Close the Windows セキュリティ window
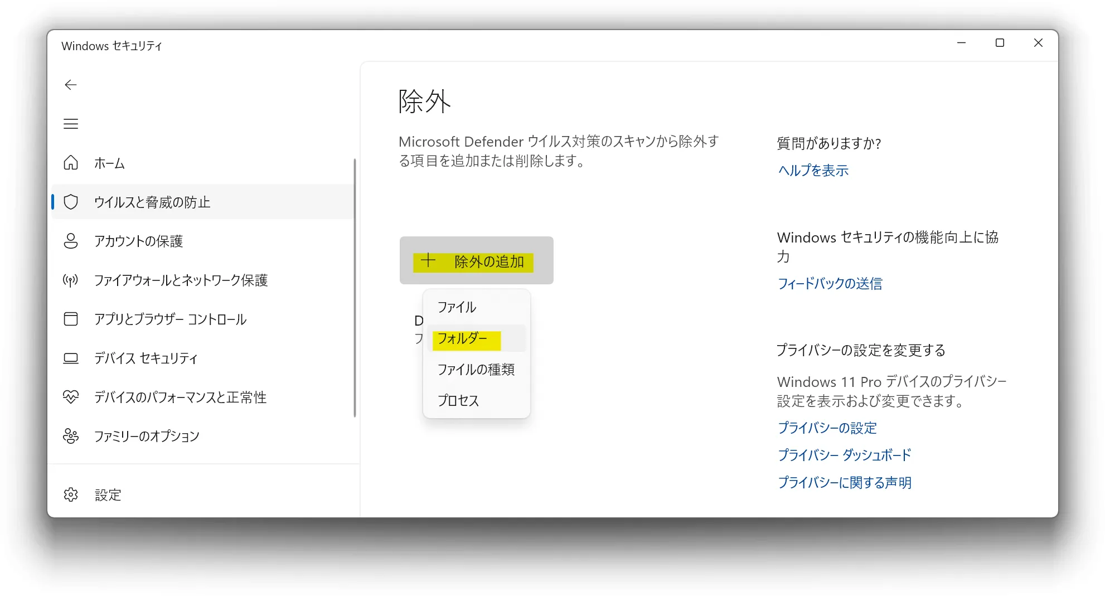Screen dimensions: 1105x596 (x=1038, y=43)
